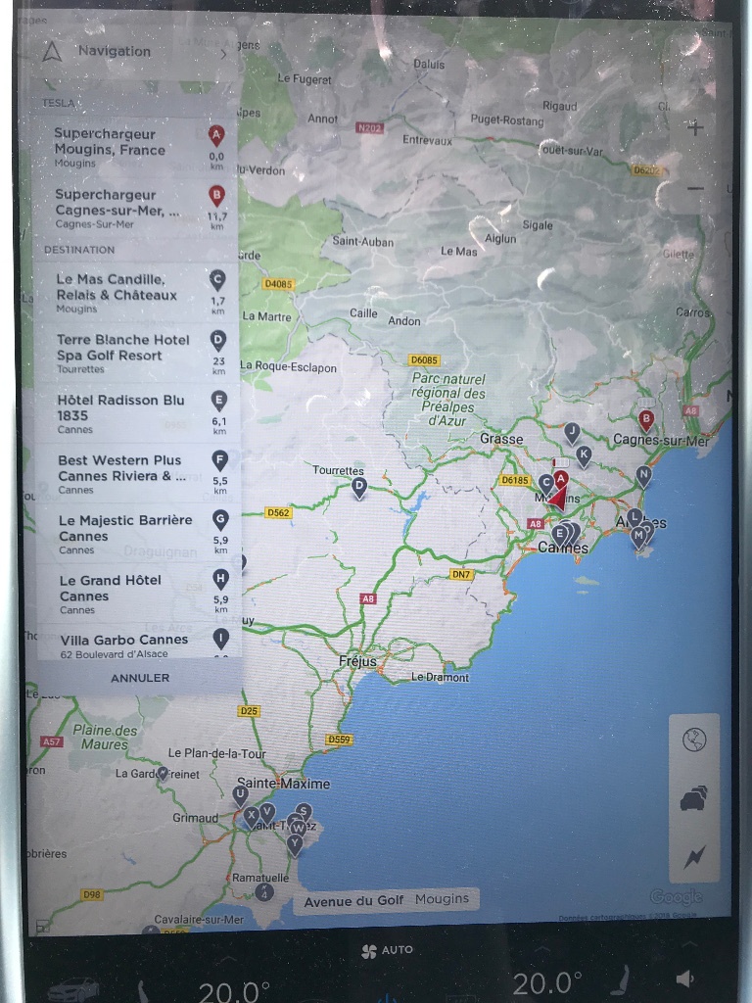Tap map marker N on the map
Screen dimensions: 752x1003
click(643, 477)
